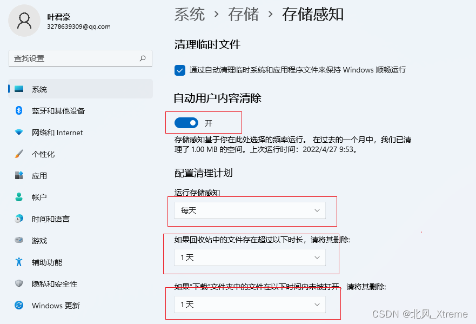
Task: Click the 上次运行时间 status text
Action: (303, 149)
